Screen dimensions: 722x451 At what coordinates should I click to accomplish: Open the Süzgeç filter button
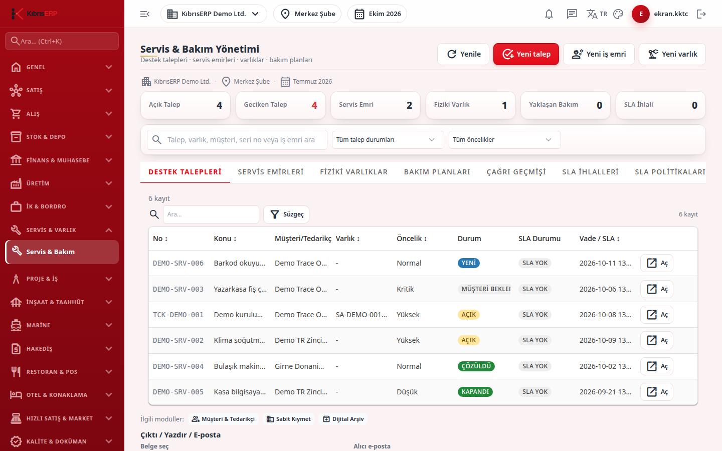tap(286, 214)
